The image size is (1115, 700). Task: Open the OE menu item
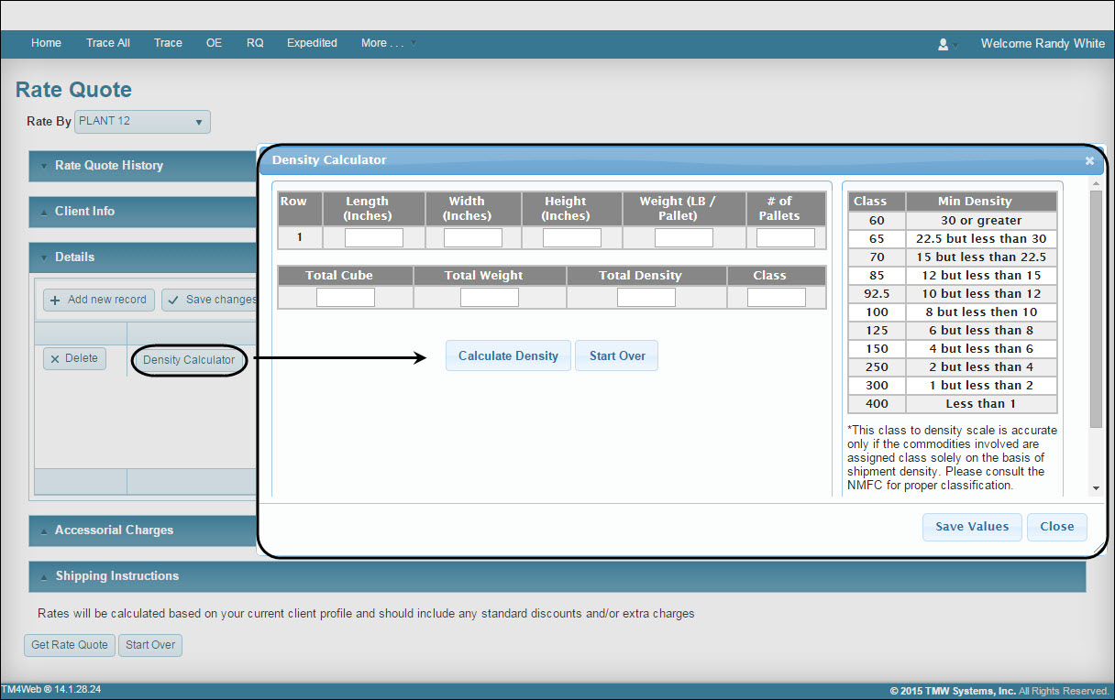(214, 43)
